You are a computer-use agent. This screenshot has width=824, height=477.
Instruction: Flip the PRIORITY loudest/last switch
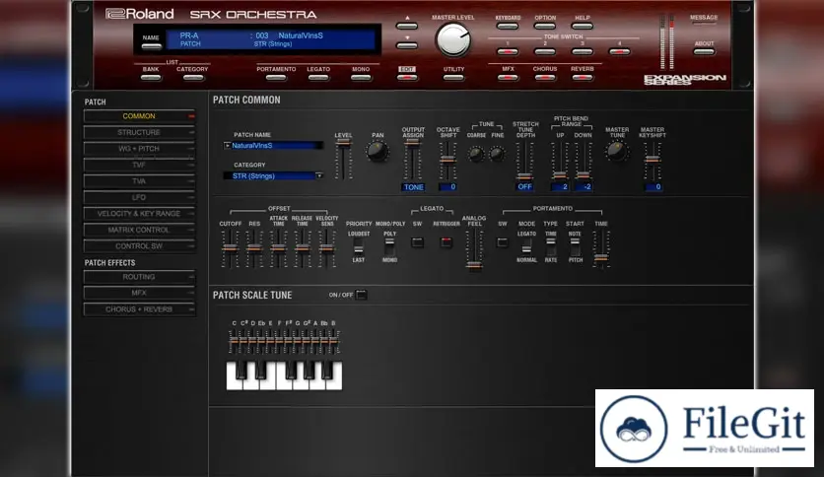(x=359, y=246)
